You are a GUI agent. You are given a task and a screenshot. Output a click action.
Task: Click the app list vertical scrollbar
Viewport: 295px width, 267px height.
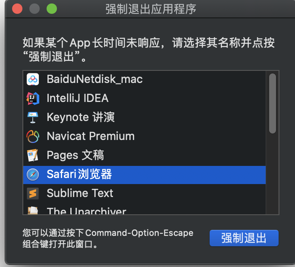click(x=272, y=104)
